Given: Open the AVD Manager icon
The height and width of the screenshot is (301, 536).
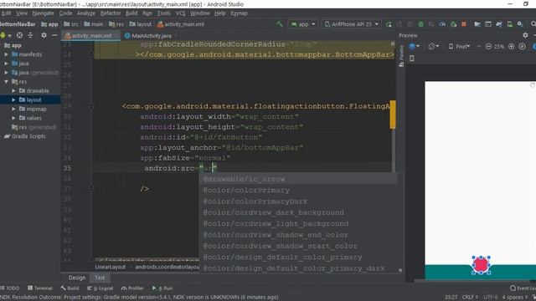Looking at the screenshot, I should coord(510,24).
